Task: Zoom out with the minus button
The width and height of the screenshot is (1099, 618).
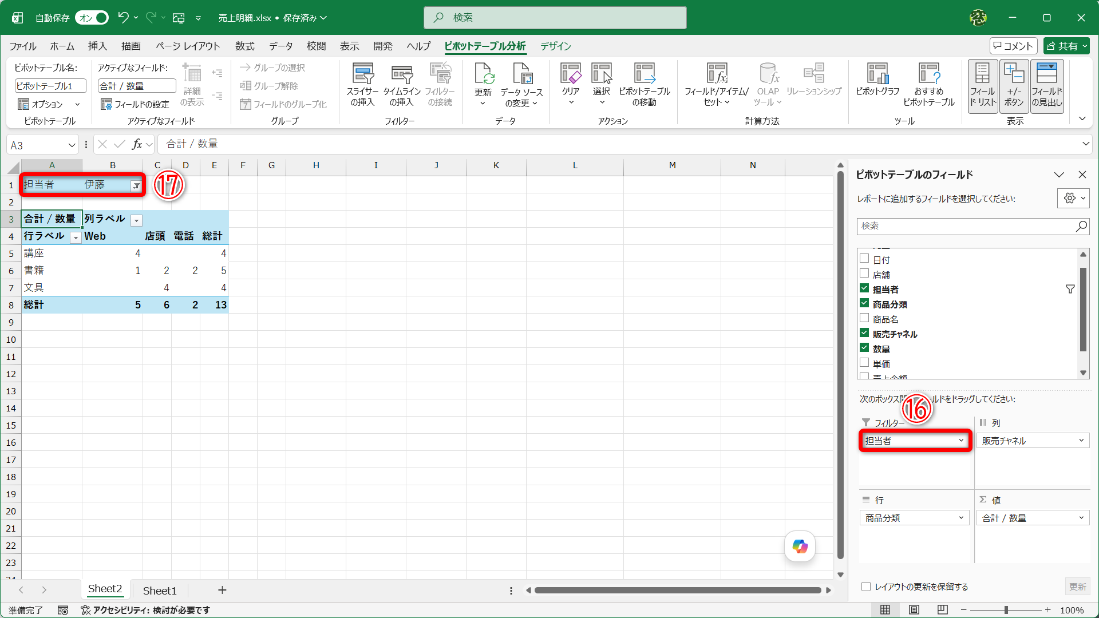Action: (x=963, y=610)
